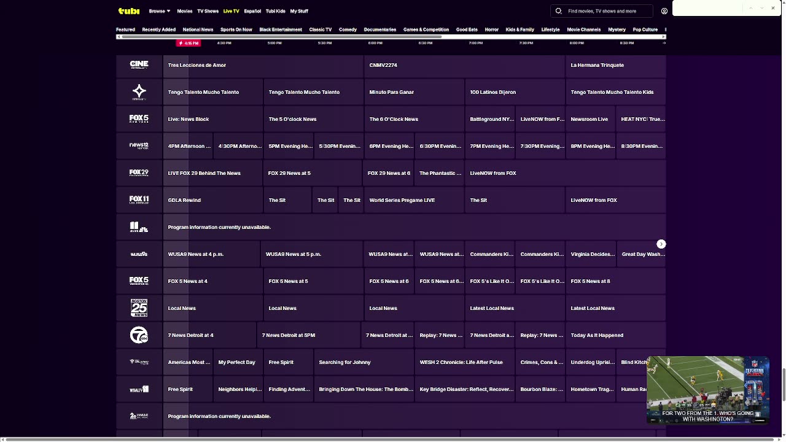The width and height of the screenshot is (786, 442).
Task: Click the category bar right scroll arrow
Action: [x=664, y=37]
